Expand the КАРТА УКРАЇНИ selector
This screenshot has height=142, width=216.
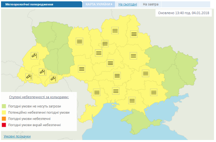pos(99,4)
